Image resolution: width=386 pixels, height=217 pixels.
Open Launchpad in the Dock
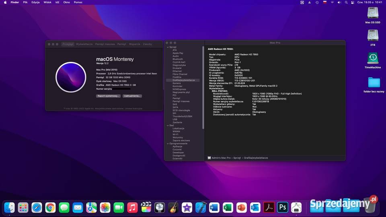(23, 208)
